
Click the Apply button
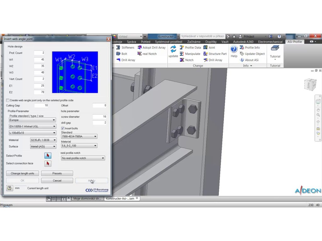coord(92,180)
